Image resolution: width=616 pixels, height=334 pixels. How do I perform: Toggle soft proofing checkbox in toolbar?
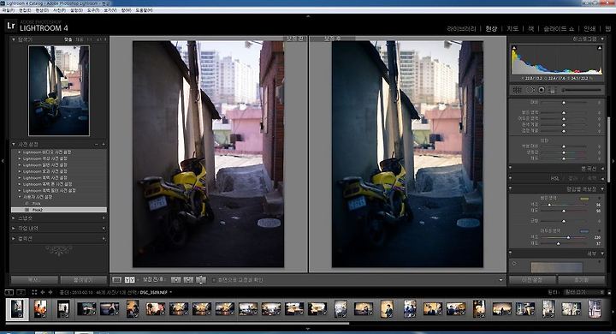[214, 280]
